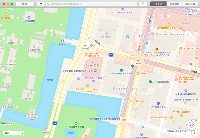
Task: Select the みずほ銀行本店 bank icon
Action: (x=158, y=103)
